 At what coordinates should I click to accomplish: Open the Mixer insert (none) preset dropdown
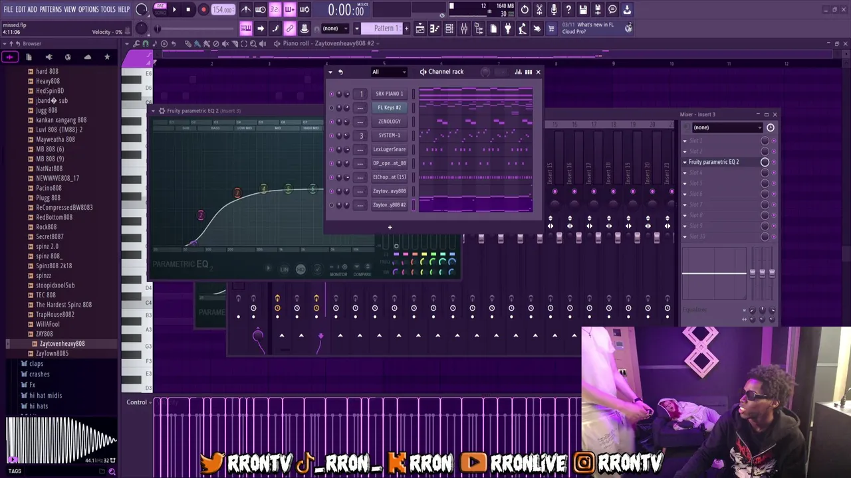[727, 127]
